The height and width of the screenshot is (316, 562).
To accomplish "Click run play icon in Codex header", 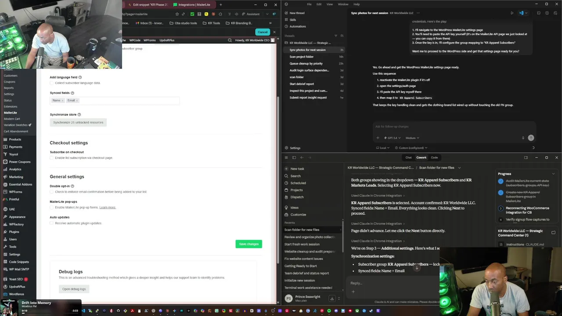I will pyautogui.click(x=512, y=13).
